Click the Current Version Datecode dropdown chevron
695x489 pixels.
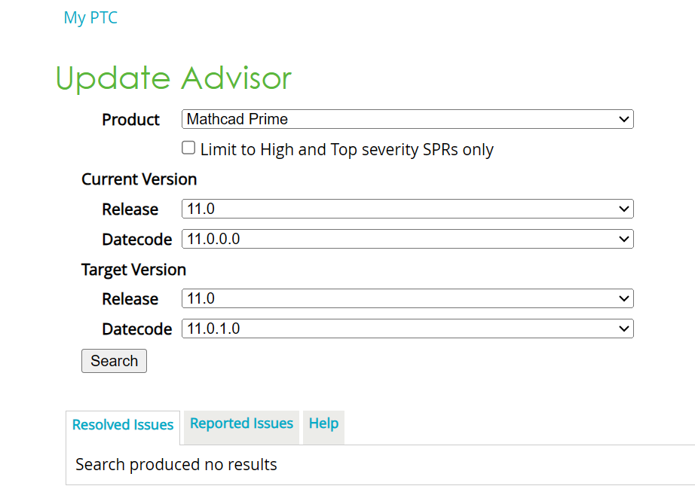point(623,239)
